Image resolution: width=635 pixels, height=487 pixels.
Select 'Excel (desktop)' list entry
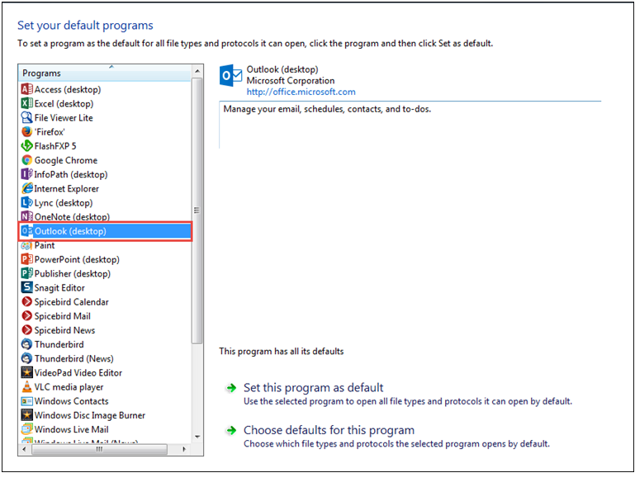pos(64,104)
